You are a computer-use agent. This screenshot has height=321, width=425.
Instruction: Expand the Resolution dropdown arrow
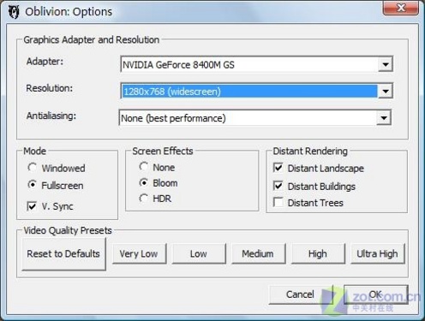(386, 92)
